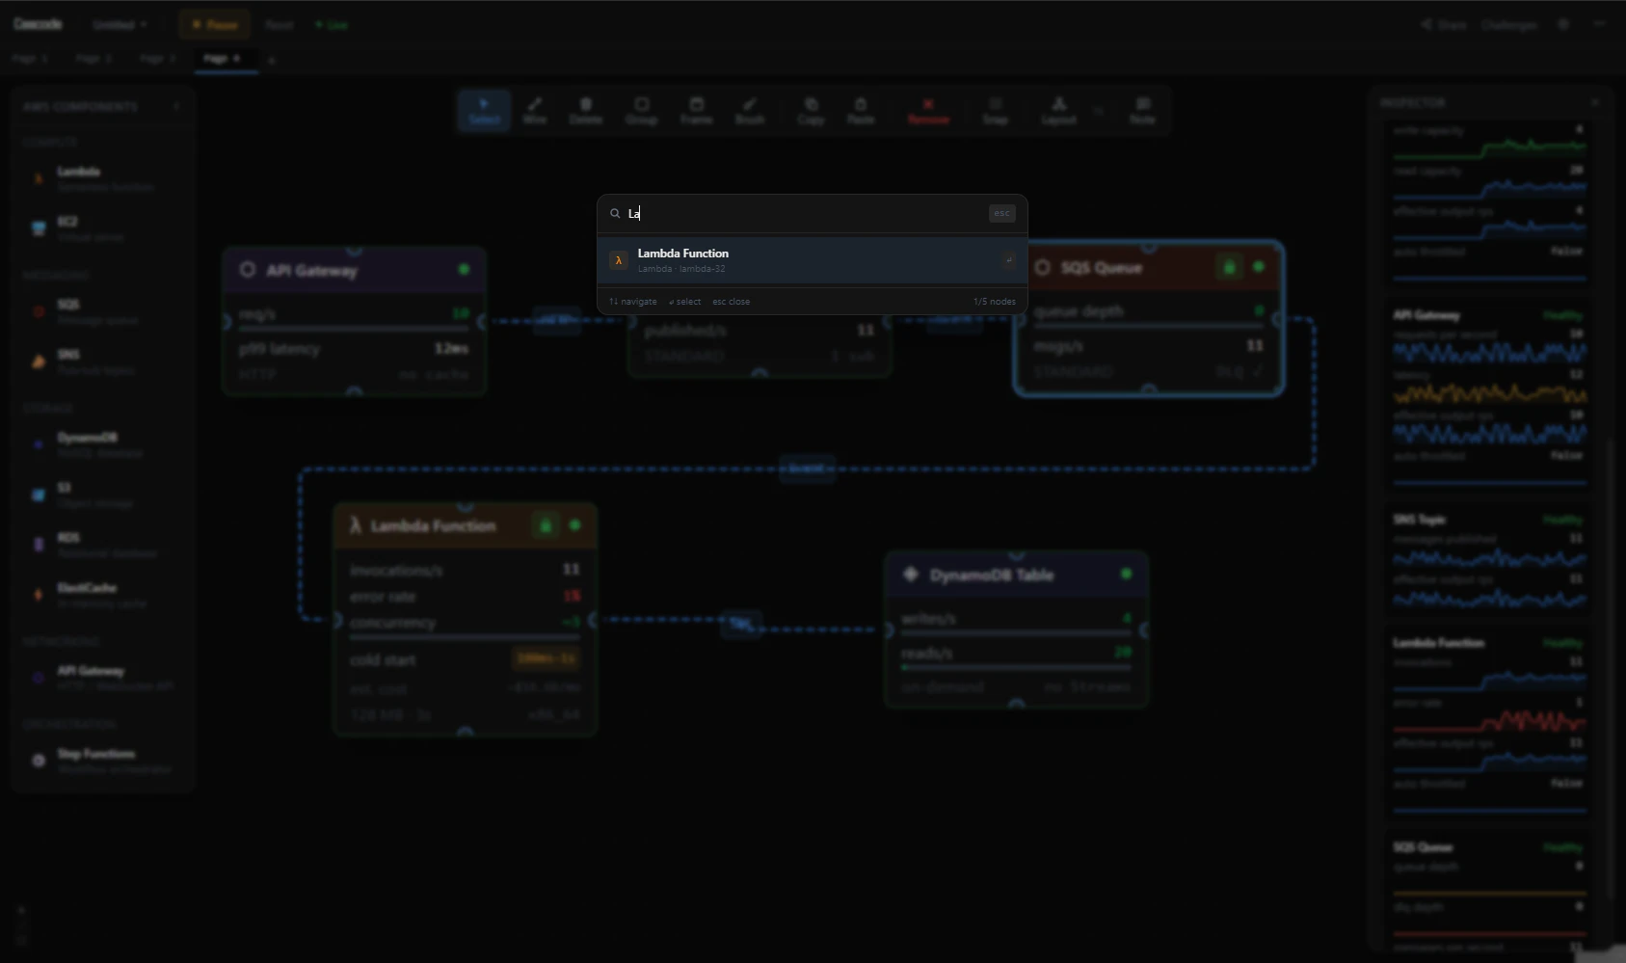The width and height of the screenshot is (1626, 963).
Task: Switch to the Page 2 tab
Action: pos(93,59)
